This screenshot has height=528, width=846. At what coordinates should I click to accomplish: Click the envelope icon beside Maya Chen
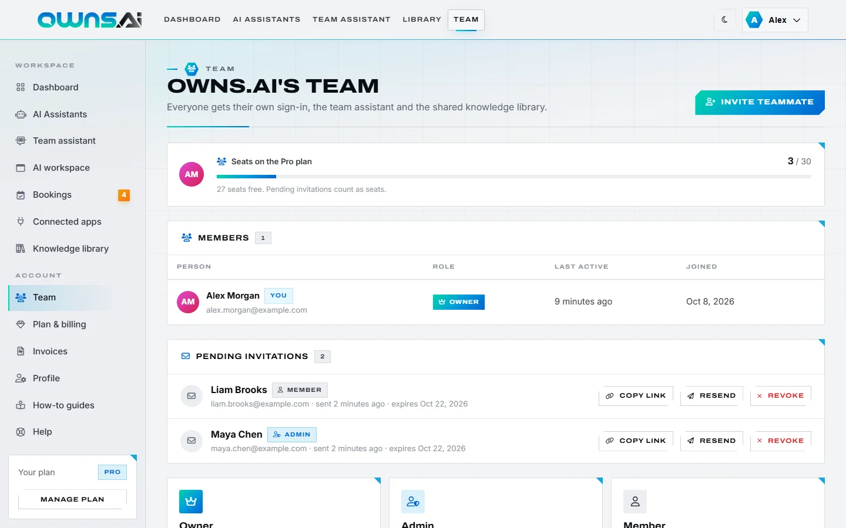coord(192,441)
